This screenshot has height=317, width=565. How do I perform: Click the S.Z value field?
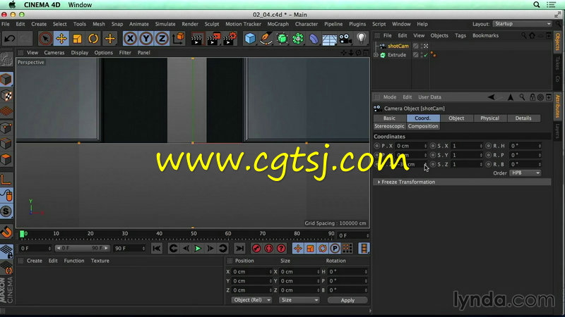[466, 164]
